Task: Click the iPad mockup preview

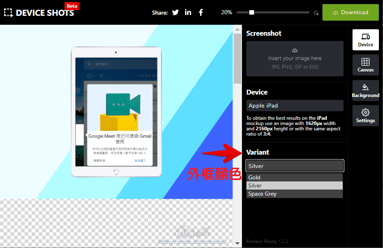Action: [x=116, y=112]
